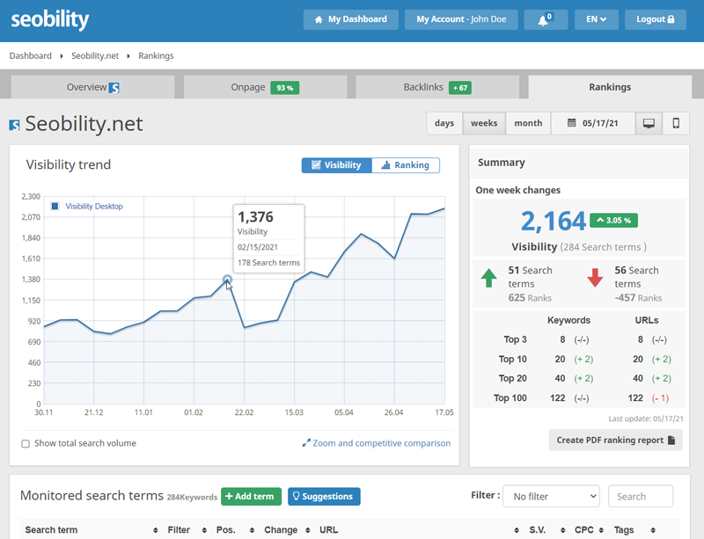Switch to mobile visibility view
704x539 pixels.
(677, 123)
